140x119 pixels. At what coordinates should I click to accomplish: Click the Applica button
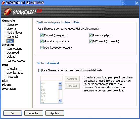(x=55, y=113)
